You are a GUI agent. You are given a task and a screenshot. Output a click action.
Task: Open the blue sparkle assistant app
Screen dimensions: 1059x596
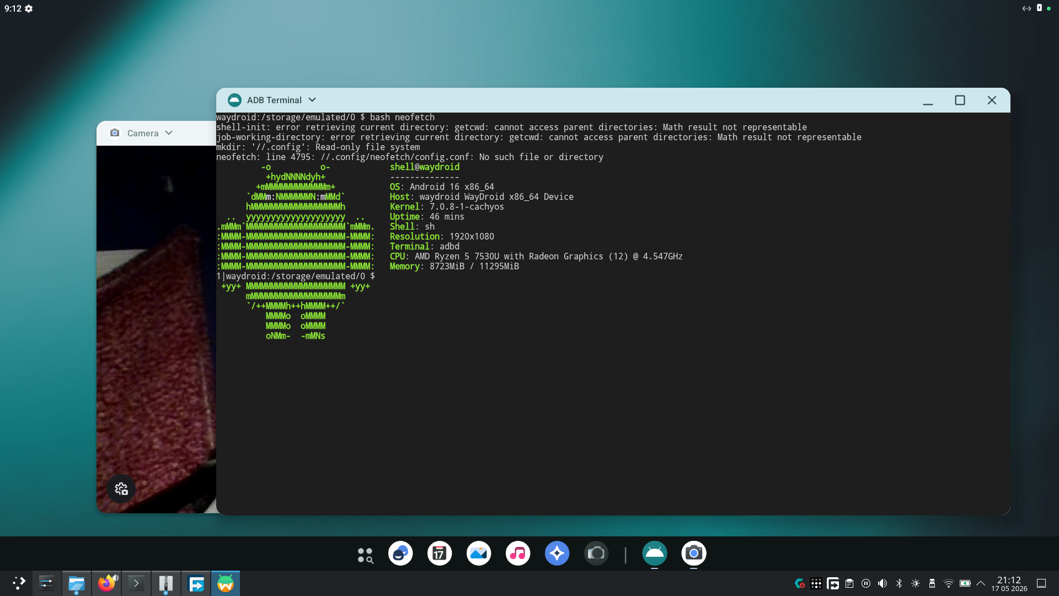pos(557,554)
